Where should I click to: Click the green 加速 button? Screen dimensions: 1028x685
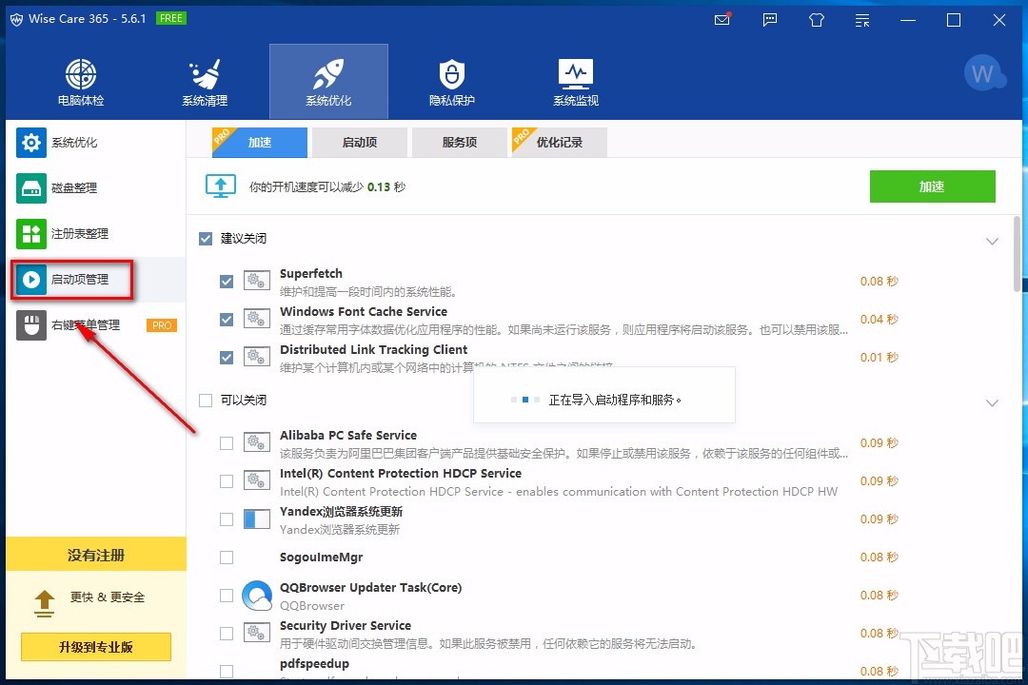pos(932,186)
